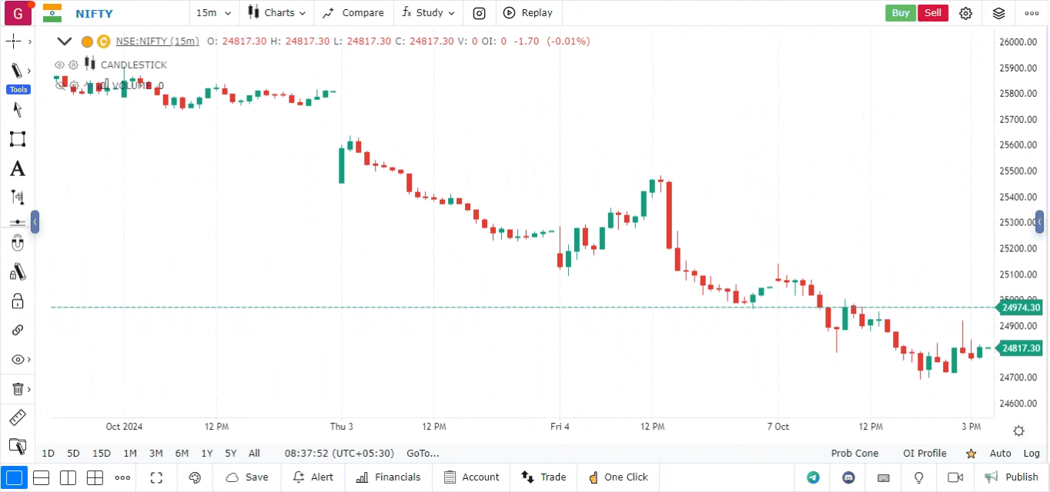Select the 3M time range
Viewport: 1050px width, 492px height.
tap(155, 454)
